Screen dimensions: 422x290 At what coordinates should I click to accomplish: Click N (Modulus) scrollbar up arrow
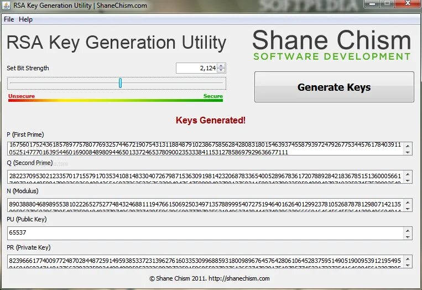click(x=408, y=202)
